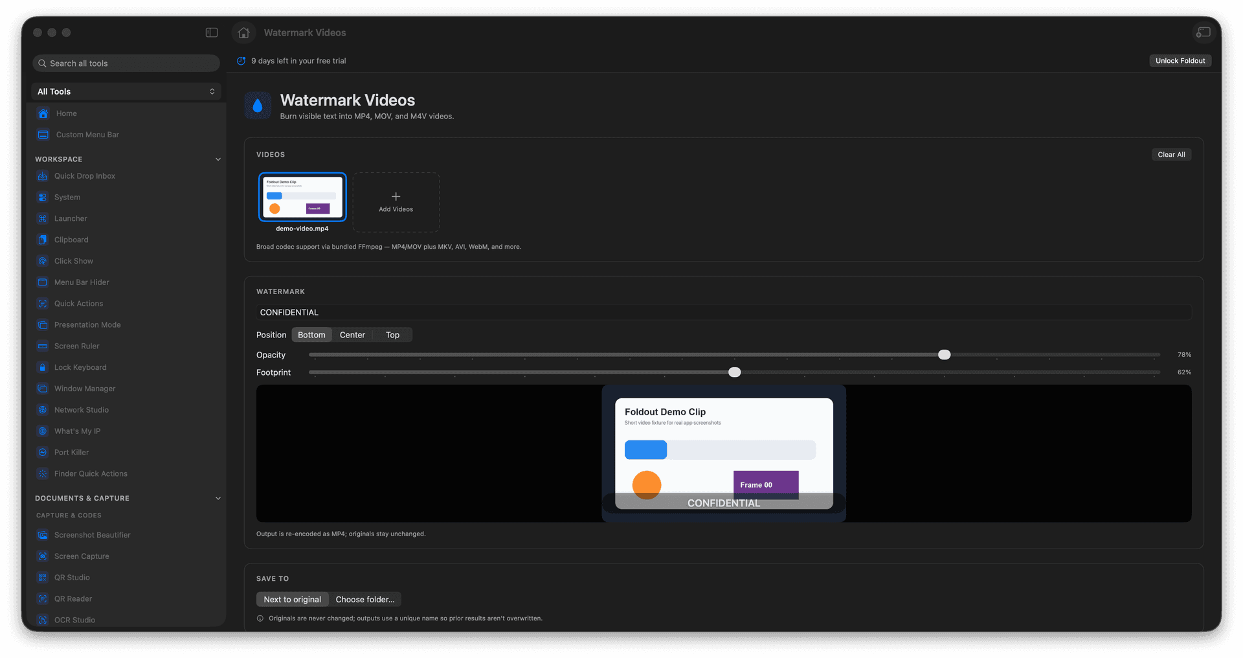Open the Screen Capture icon

click(x=43, y=556)
